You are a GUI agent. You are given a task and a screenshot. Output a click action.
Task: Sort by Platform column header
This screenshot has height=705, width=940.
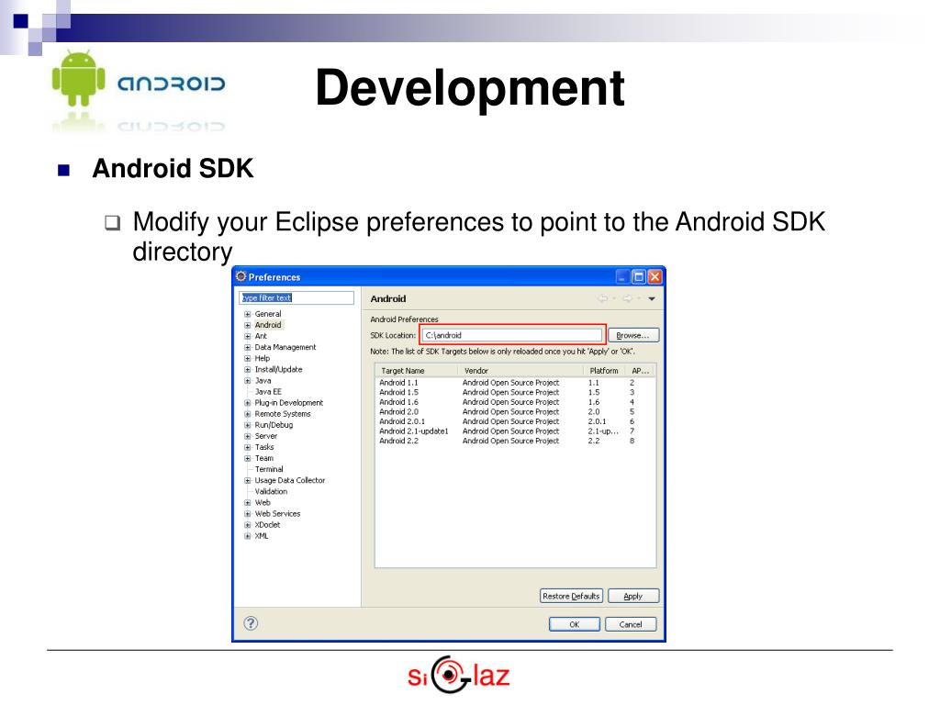(x=604, y=371)
